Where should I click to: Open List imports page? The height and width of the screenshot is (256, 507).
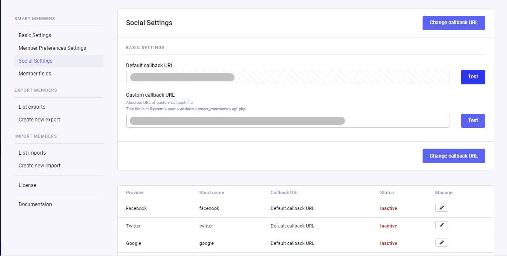pos(32,153)
